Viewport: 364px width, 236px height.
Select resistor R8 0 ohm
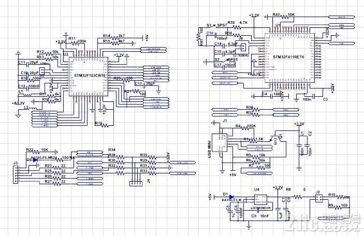298,197
